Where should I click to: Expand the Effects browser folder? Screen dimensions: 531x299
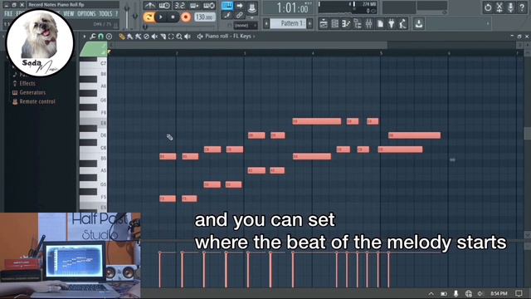click(27, 83)
